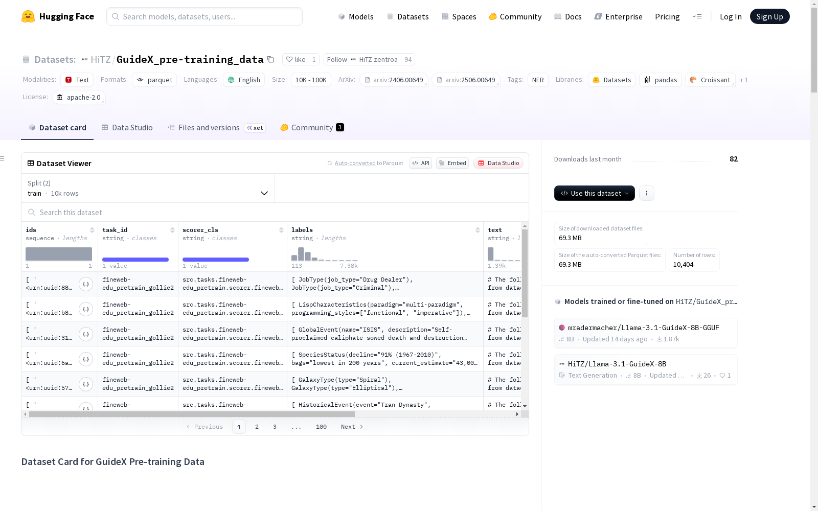Click the 10K - 100K size tag
The image size is (818, 511).
coord(311,80)
